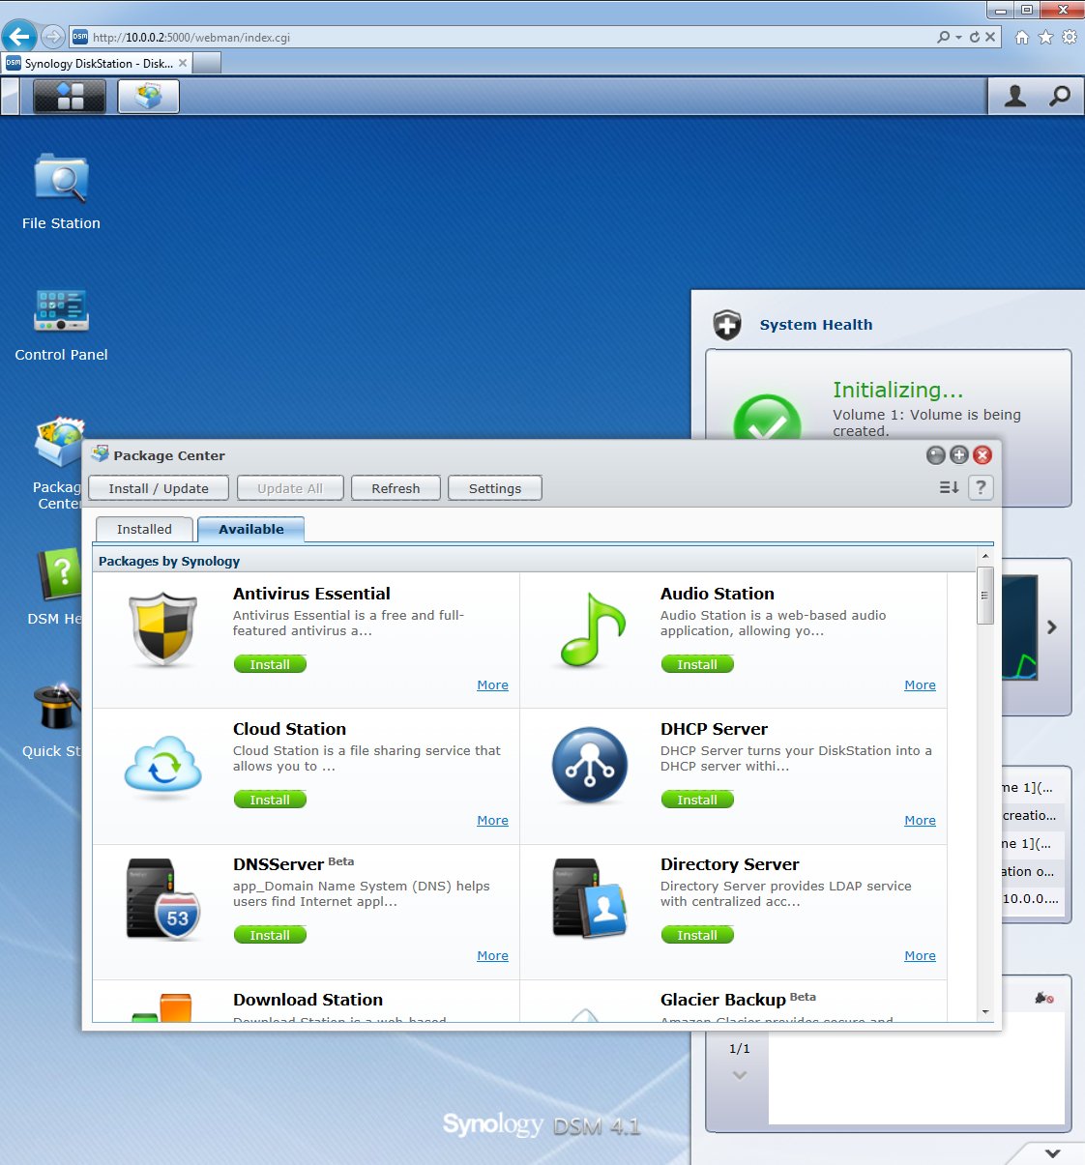Click the resource monitor next arrow

(x=1052, y=627)
